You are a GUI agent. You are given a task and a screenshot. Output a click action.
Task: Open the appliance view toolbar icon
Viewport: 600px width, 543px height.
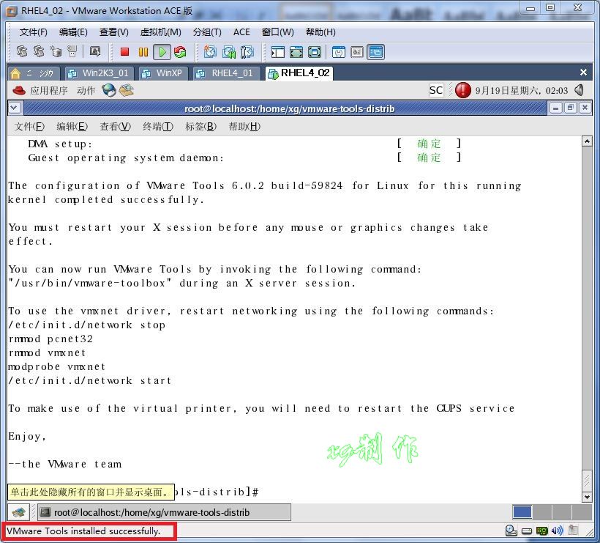tap(356, 52)
